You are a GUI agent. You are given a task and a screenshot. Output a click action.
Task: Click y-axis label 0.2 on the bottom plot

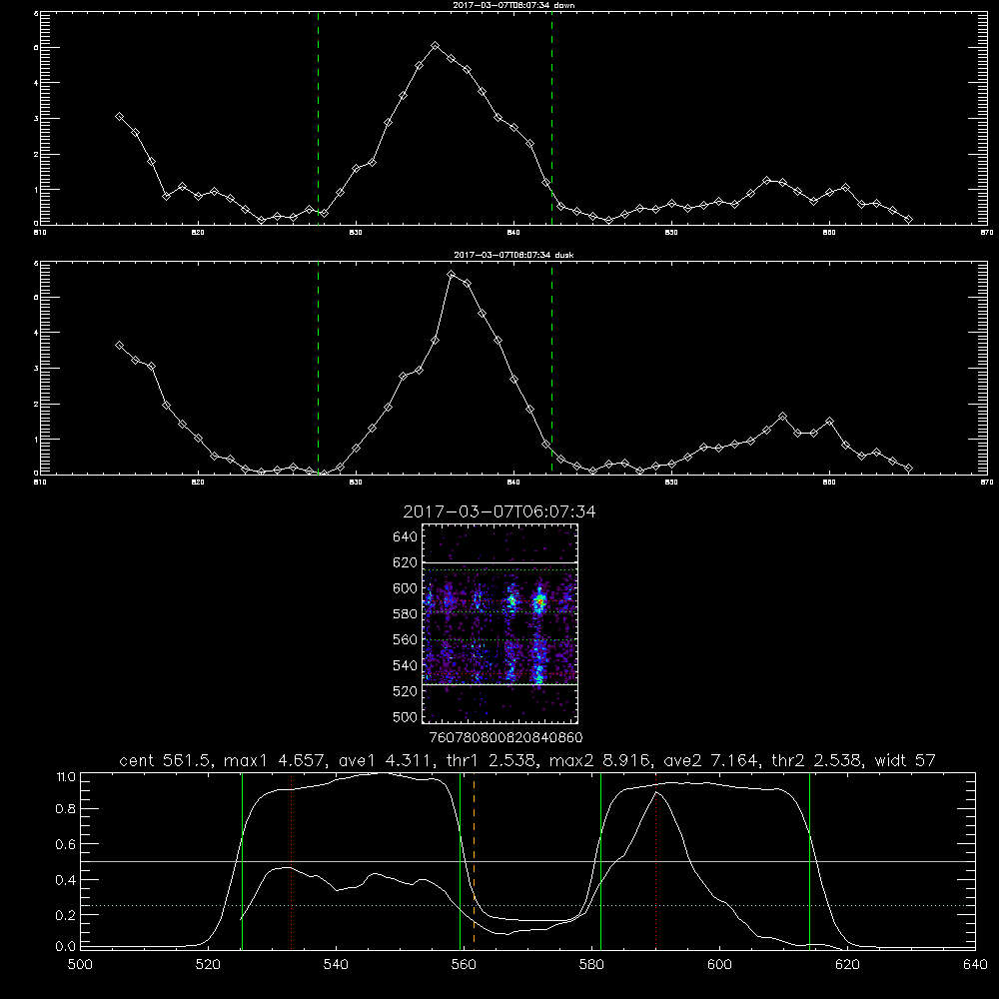(x=66, y=915)
